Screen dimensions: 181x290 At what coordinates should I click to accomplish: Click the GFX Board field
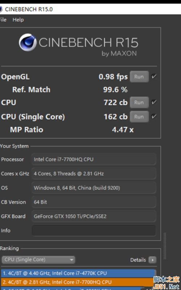pos(94,216)
